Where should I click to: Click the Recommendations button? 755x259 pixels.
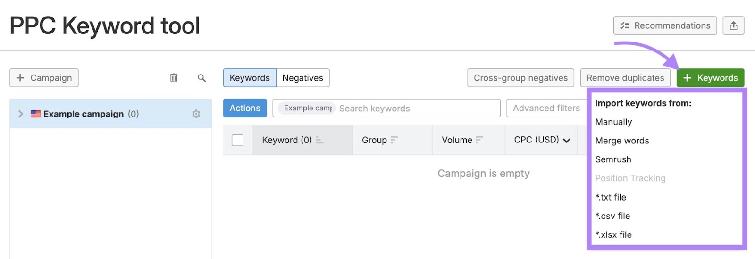665,25
